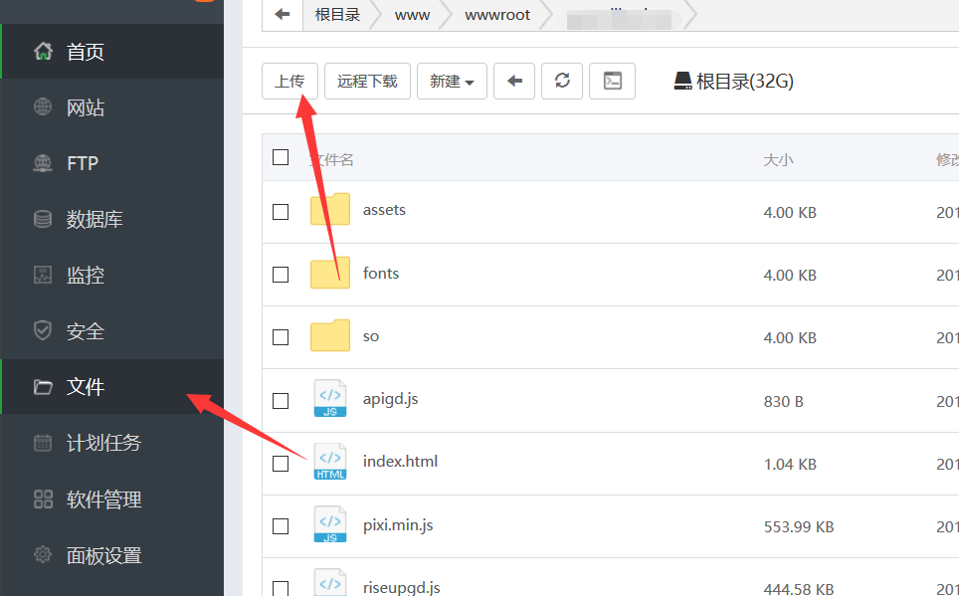This screenshot has width=959, height=596.
Task: Check the box for fonts folder
Action: pos(281,275)
